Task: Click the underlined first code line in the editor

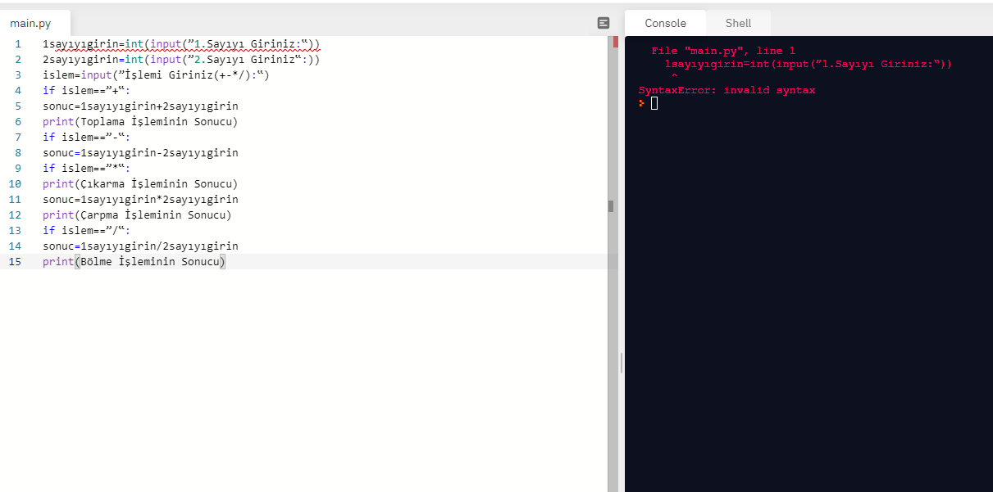Action: [x=181, y=43]
